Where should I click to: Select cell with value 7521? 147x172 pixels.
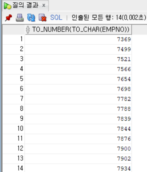[x=78, y=59]
